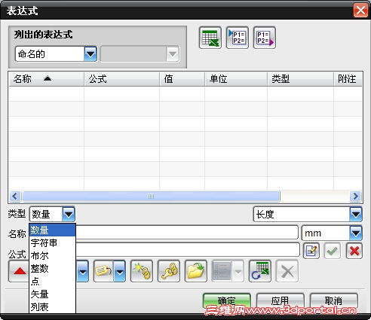The width and height of the screenshot is (371, 320).
Task: Select 布尔 in type list
Action: (x=52, y=256)
